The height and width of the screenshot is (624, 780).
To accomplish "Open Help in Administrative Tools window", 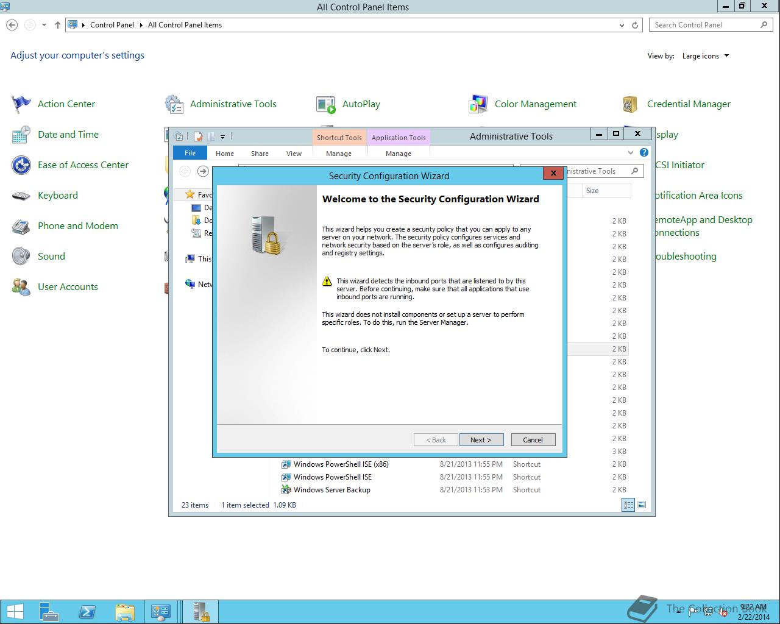I will point(644,152).
